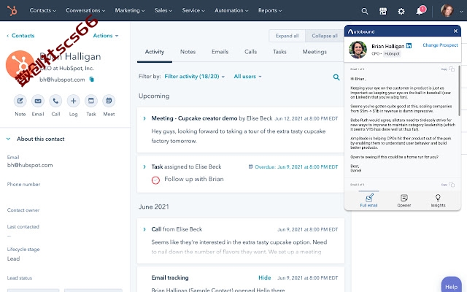The image size is (467, 292).
Task: Click Hide on Email tracking
Action: pyautogui.click(x=264, y=277)
